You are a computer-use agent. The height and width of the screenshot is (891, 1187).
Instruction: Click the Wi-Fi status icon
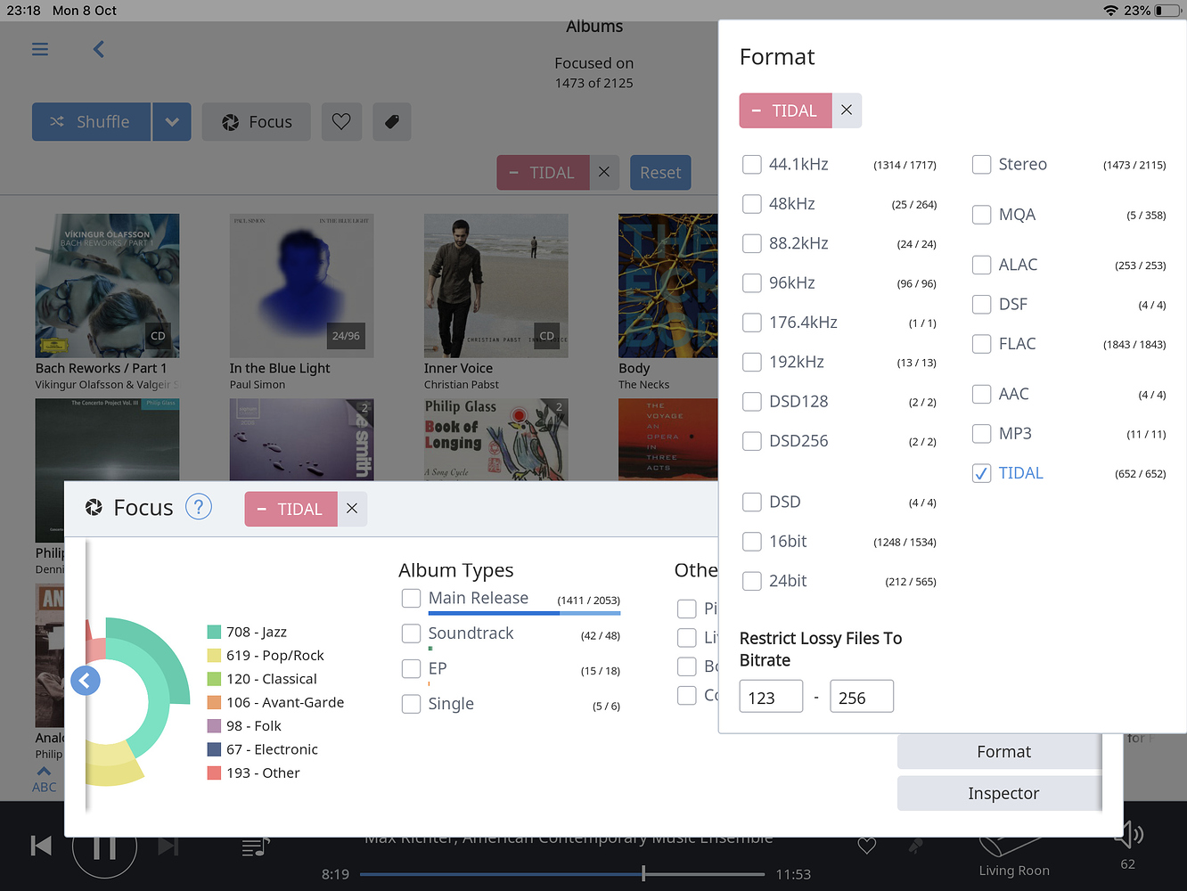(x=1110, y=11)
